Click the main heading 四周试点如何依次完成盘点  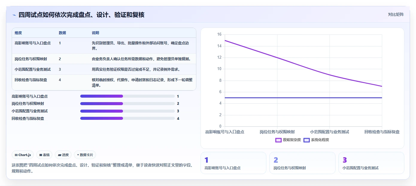[x=81, y=15]
